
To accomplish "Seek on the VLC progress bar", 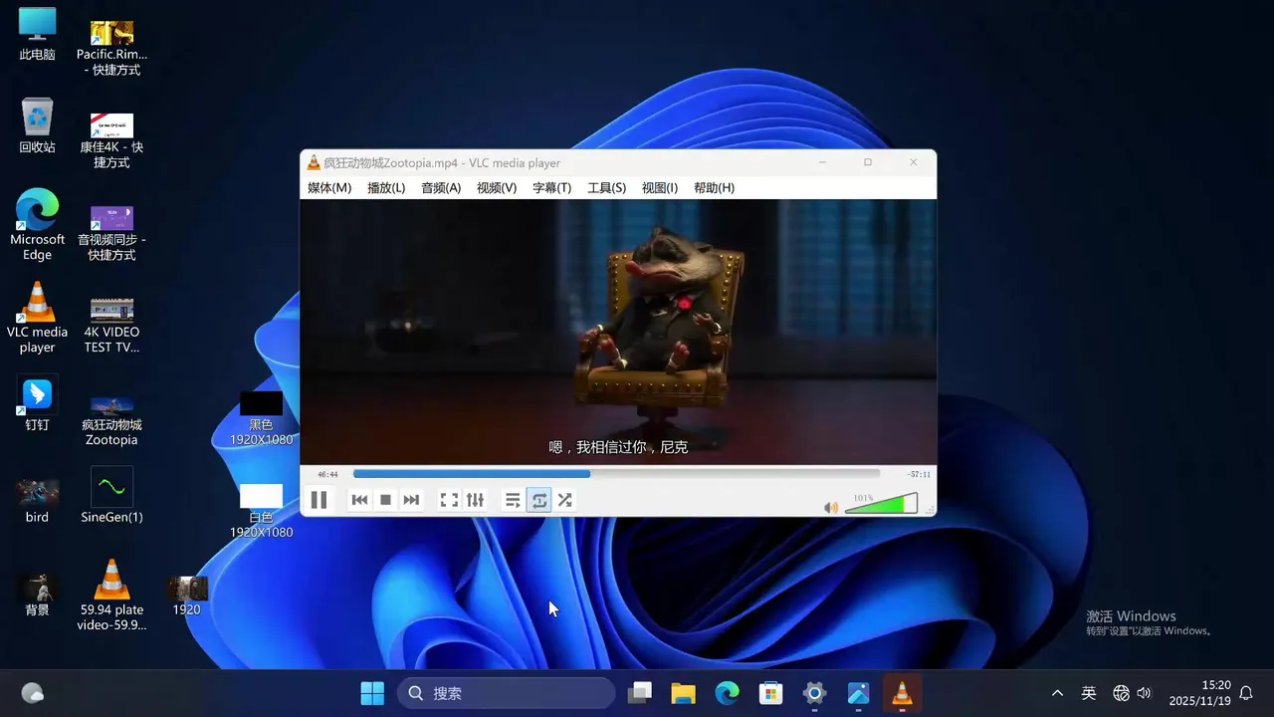I will (x=616, y=474).
